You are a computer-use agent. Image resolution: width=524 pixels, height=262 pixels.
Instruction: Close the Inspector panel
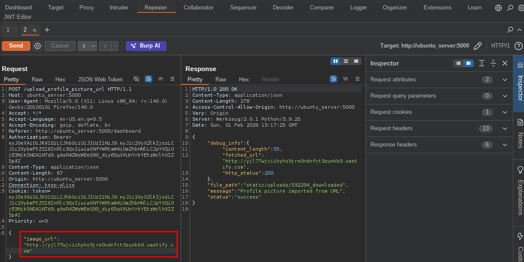point(505,63)
